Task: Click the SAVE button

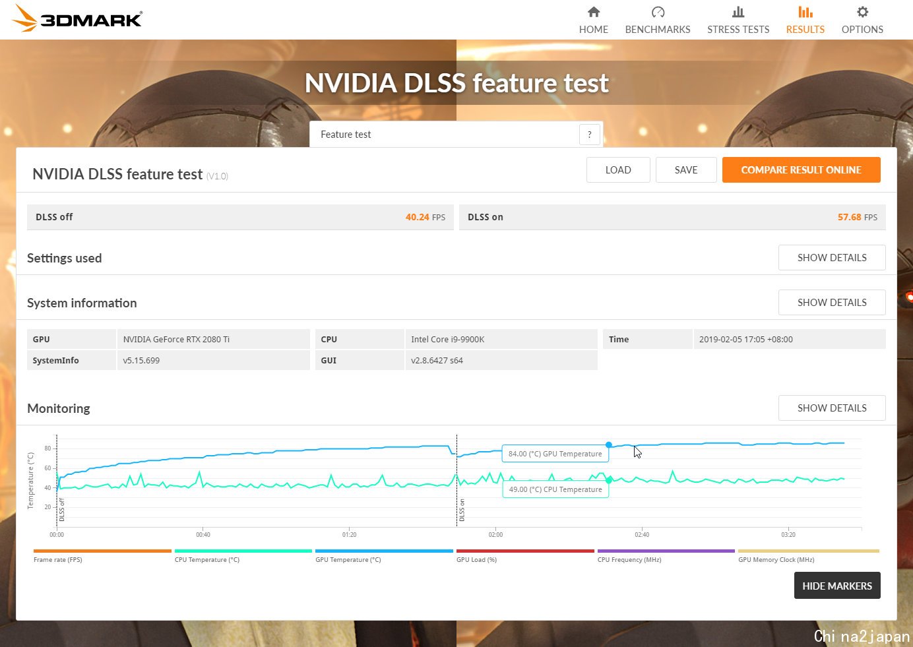Action: point(686,170)
